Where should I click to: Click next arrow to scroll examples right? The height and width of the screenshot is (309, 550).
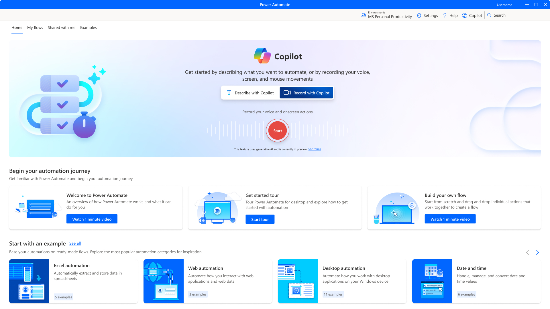(x=537, y=252)
